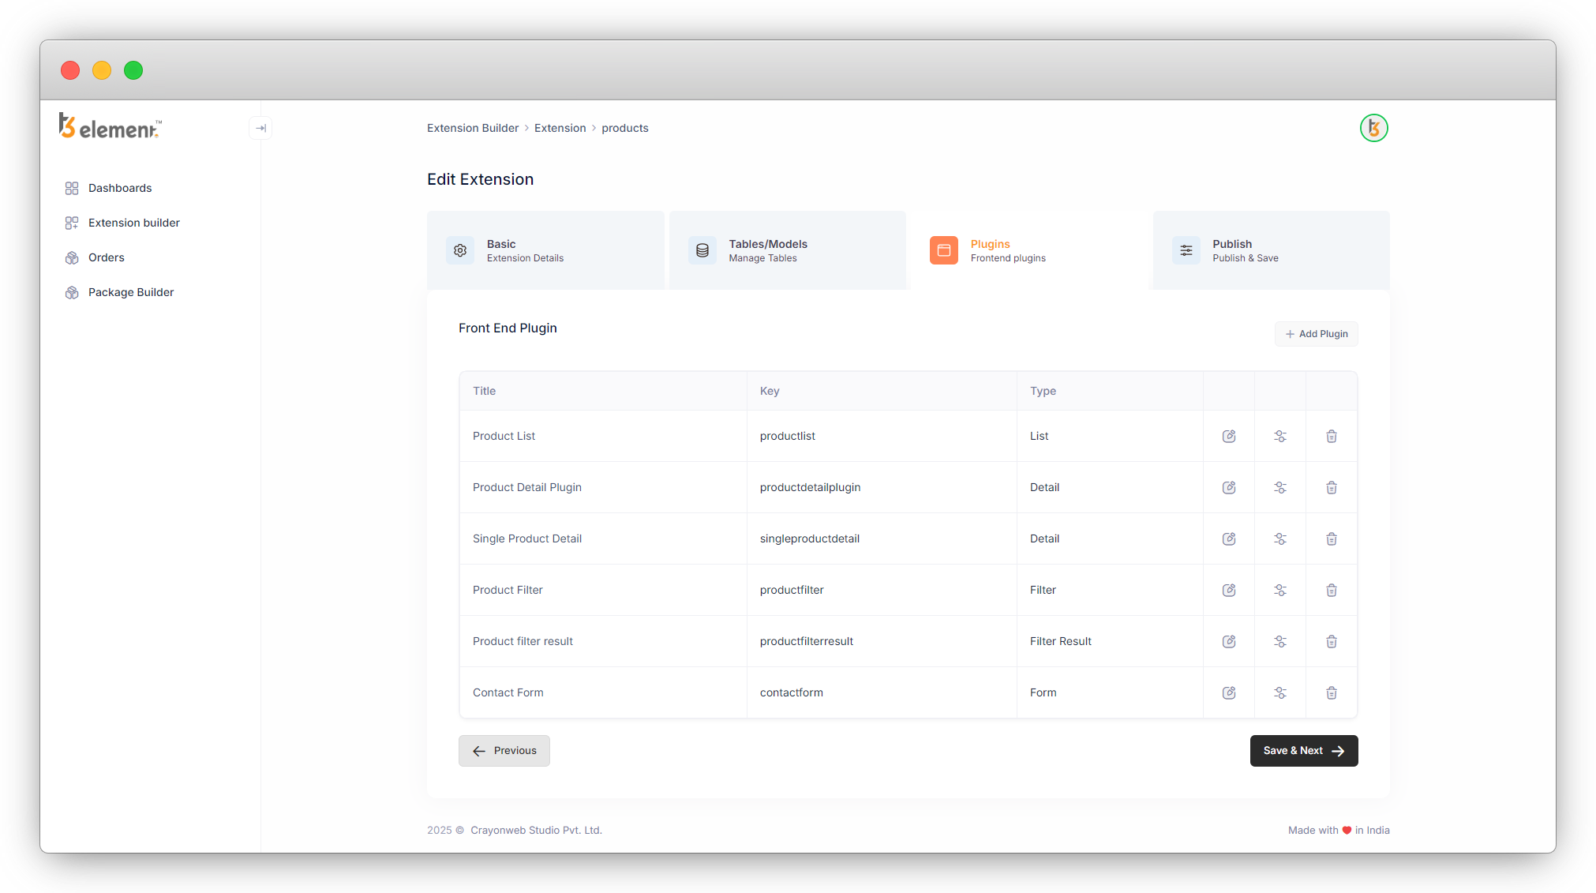Open the Publish step tab

coord(1270,250)
